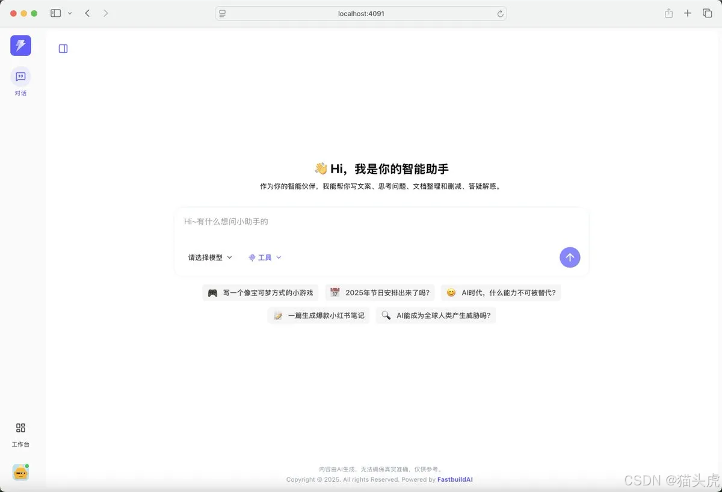Click the pencil icon on the 小红书笔记 suggestion
Viewport: 722px width, 492px height.
[277, 315]
